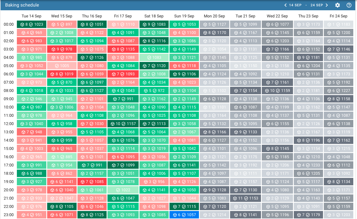This screenshot has height=219, width=357.
Task: Select the Sat 18 Sep column header
Action: (154, 16)
